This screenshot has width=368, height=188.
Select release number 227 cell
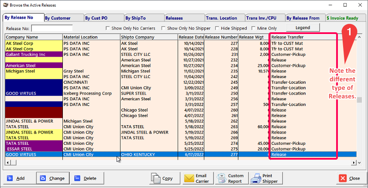[x=221, y=43]
